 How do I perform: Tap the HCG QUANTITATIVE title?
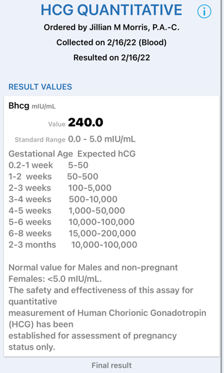[x=111, y=10]
